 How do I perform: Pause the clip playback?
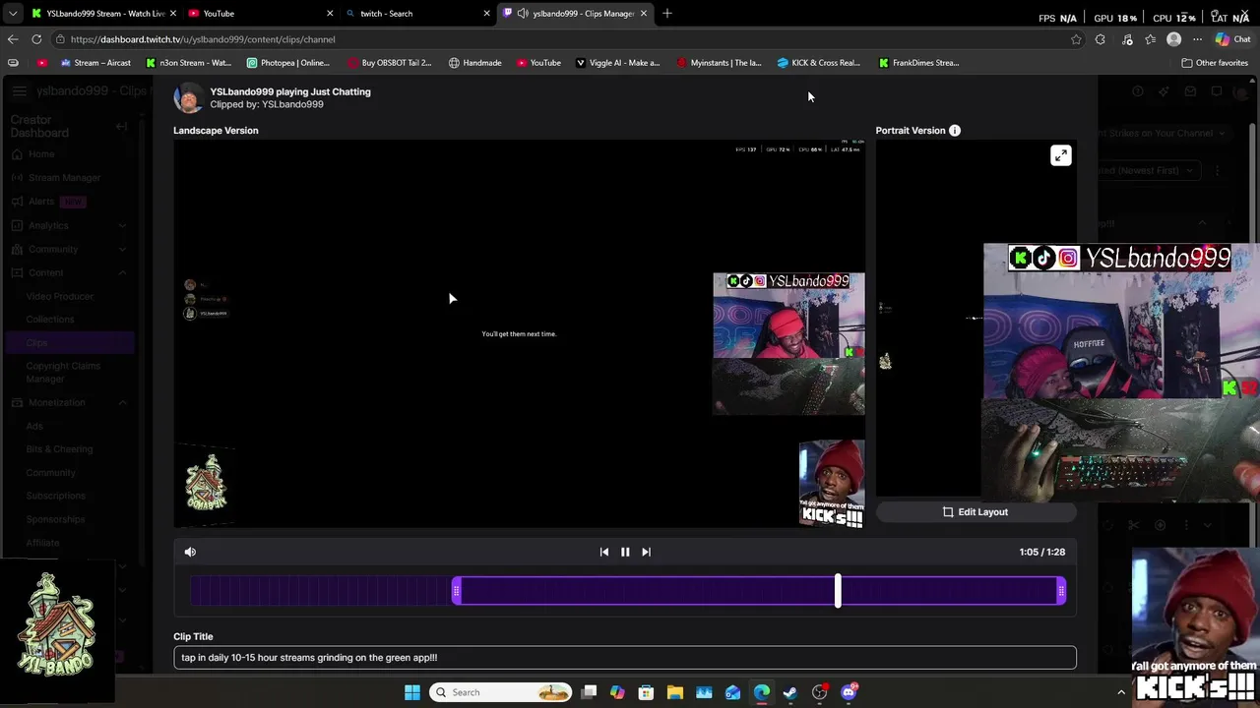625,552
